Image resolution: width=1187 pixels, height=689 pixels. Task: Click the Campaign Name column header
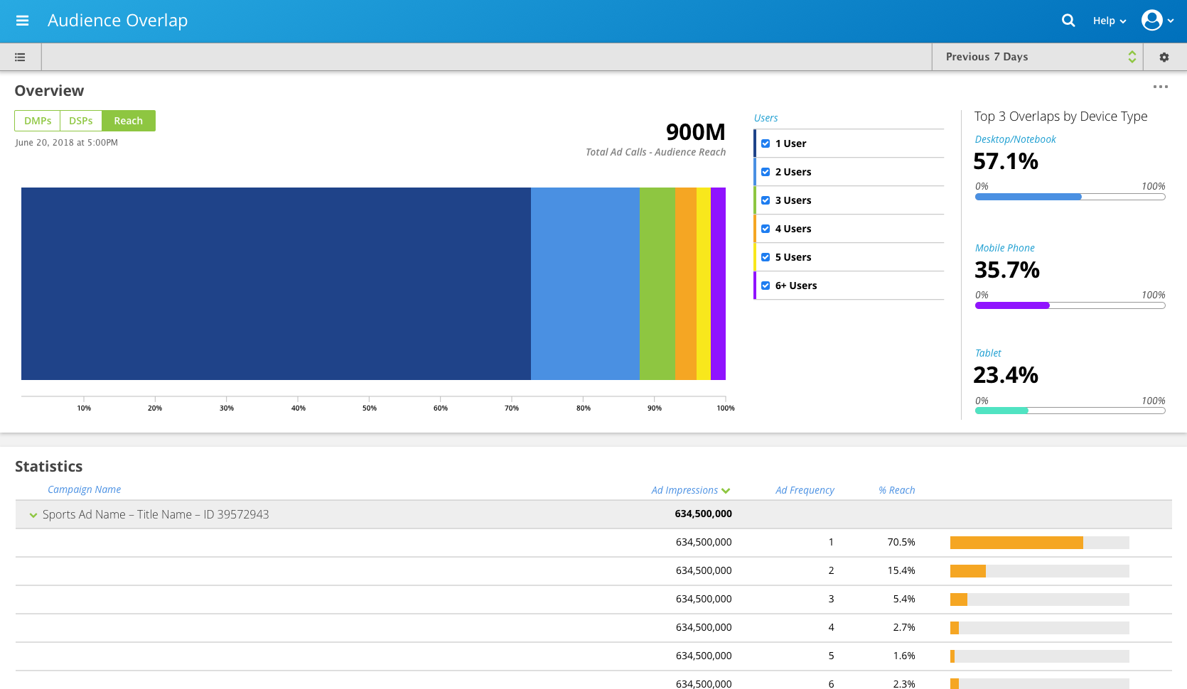coord(84,489)
